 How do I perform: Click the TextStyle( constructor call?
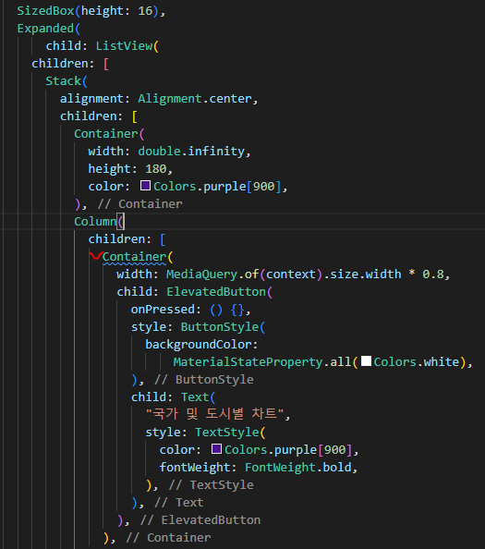(230, 432)
